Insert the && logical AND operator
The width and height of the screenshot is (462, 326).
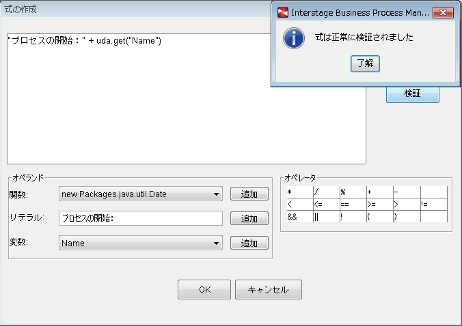pos(299,217)
